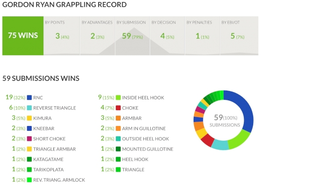
Task: Select the Short Choke magenta swatch
Action: pos(29,139)
